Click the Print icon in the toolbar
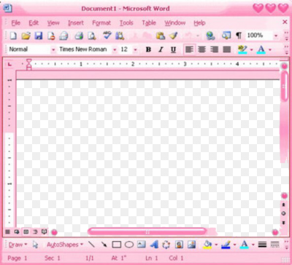Viewport: 292px width, 265px height. pos(79,36)
